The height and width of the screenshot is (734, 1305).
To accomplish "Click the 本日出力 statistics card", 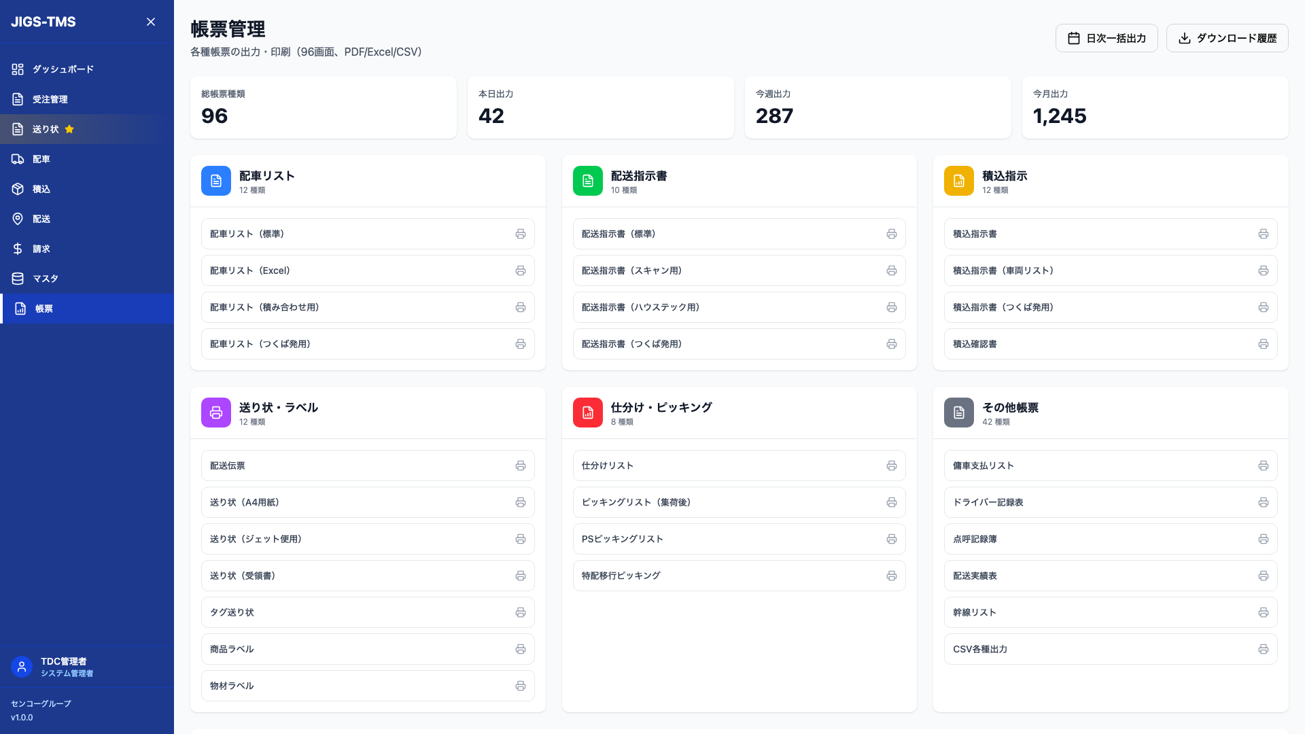I will (x=600, y=107).
